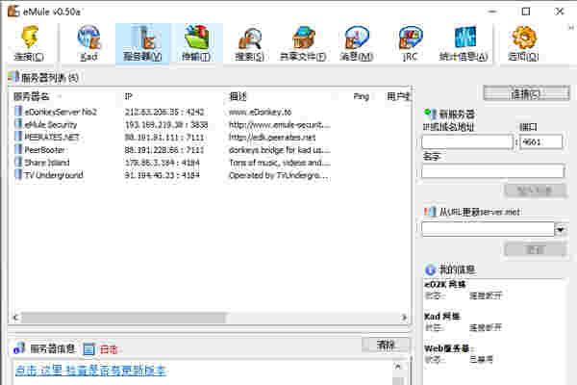Open the Transfers toolbar icon
577x385 pixels.
[x=196, y=38]
